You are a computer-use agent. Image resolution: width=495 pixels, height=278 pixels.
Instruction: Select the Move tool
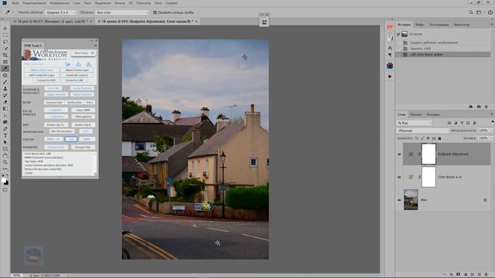pyautogui.click(x=5, y=29)
